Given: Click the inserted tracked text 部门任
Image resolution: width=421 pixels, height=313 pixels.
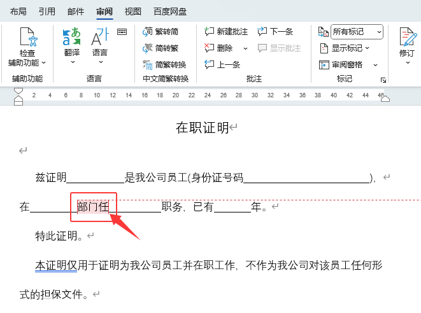Looking at the screenshot, I should click(x=93, y=207).
